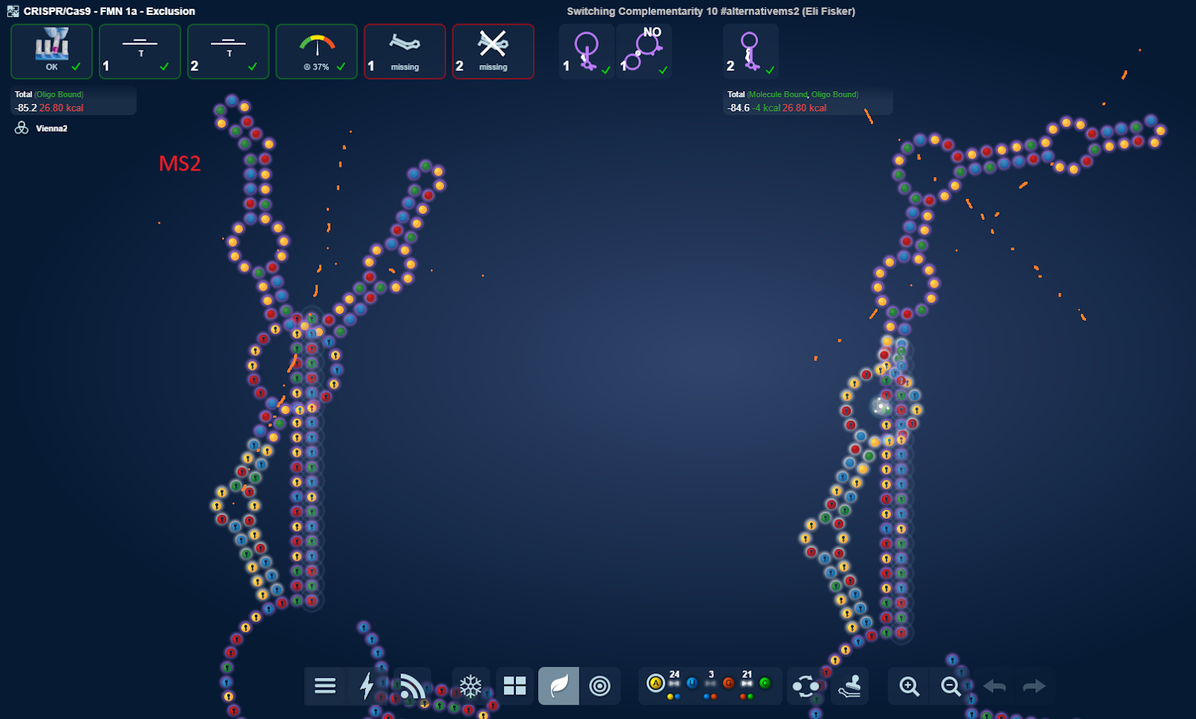The height and width of the screenshot is (719, 1196).
Task: Click the swap base pairs tool
Action: 806,685
